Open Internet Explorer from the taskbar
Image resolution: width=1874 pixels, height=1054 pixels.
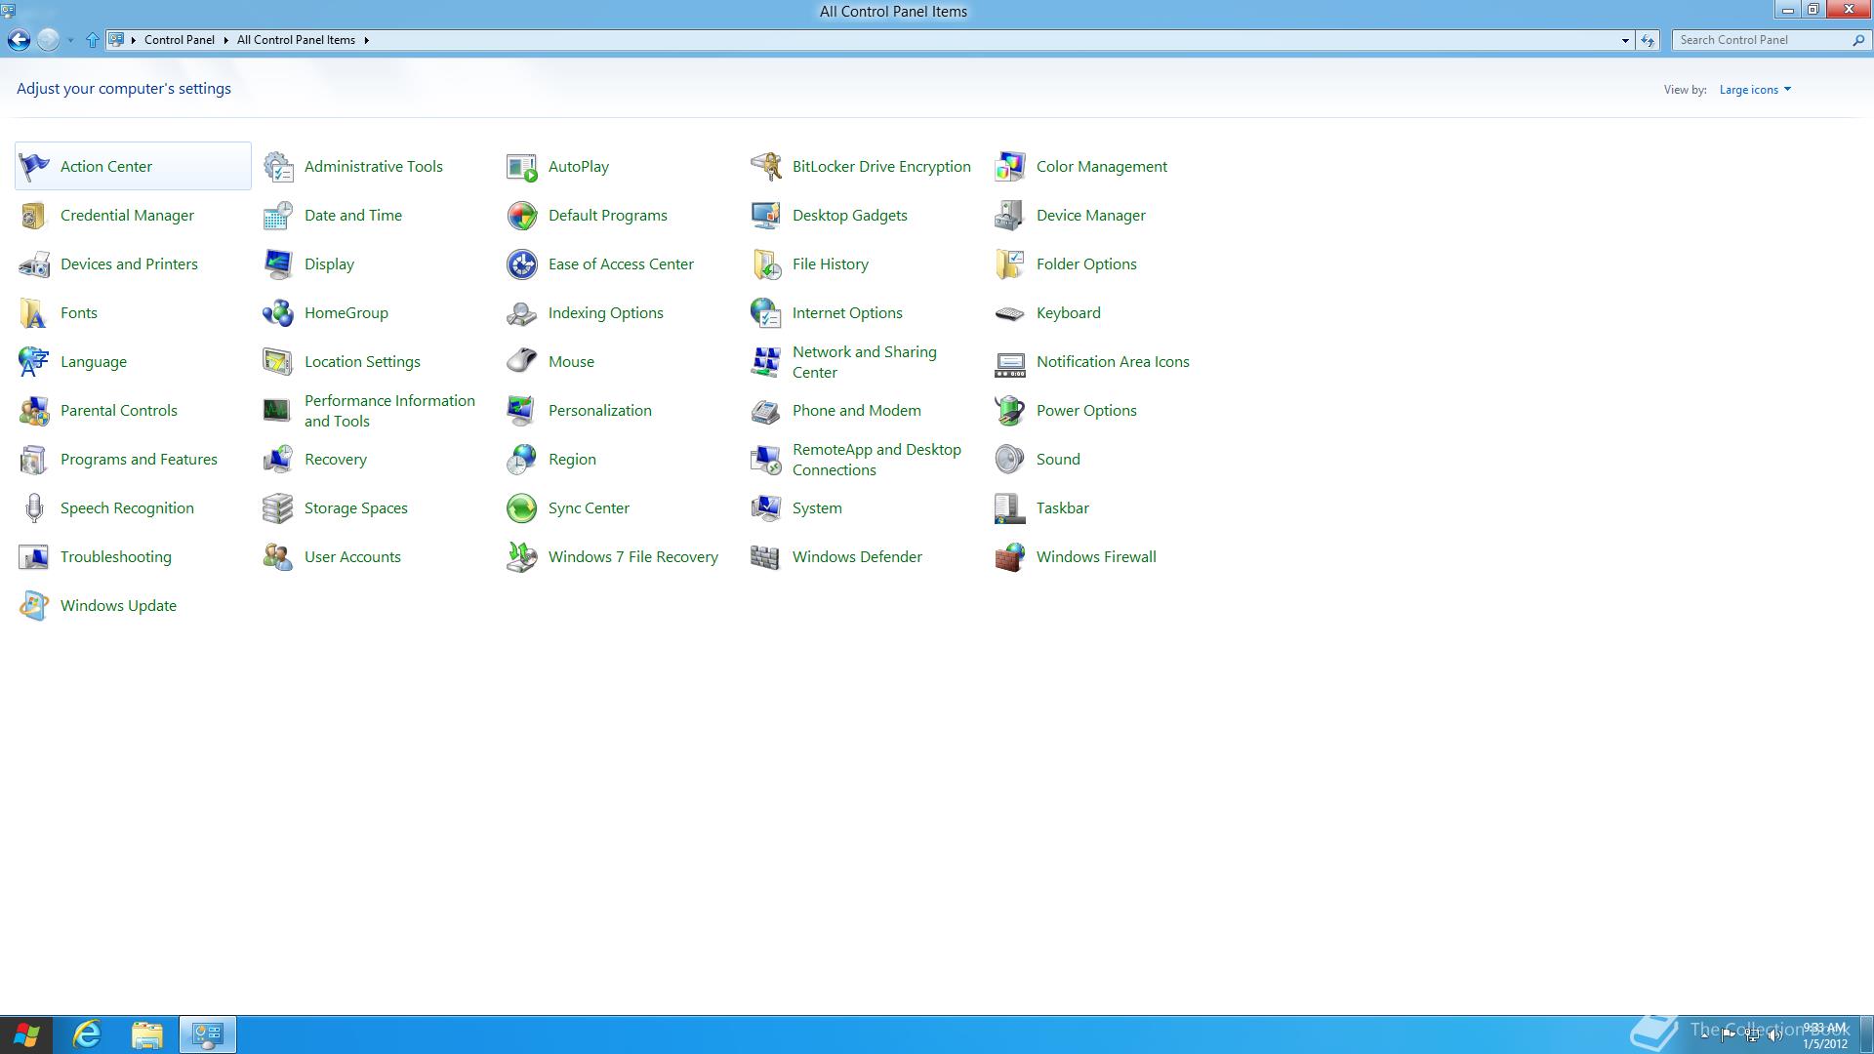87,1034
